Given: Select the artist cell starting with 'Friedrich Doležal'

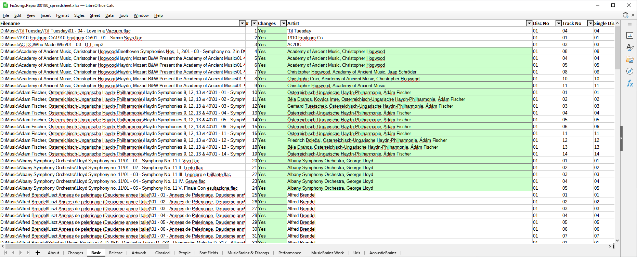Looking at the screenshot, I should point(409,140).
